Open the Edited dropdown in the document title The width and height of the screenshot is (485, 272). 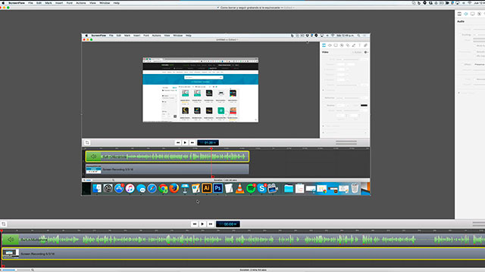click(289, 8)
